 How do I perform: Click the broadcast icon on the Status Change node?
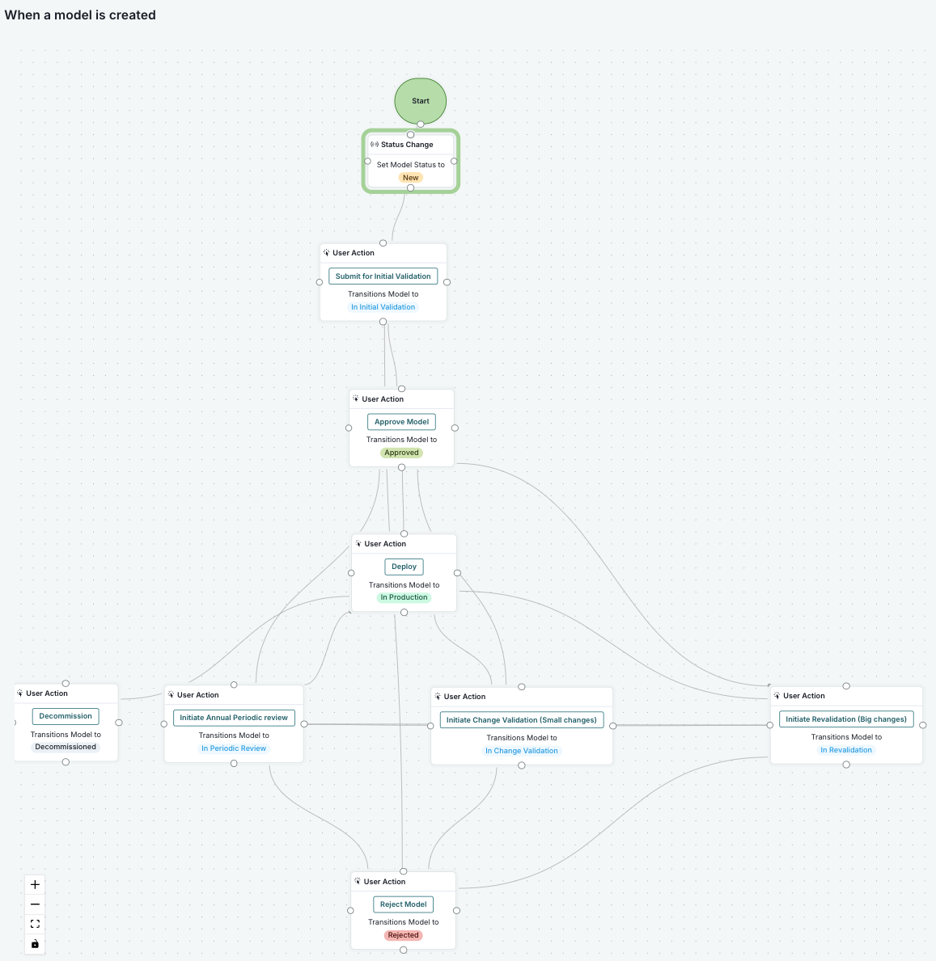375,144
